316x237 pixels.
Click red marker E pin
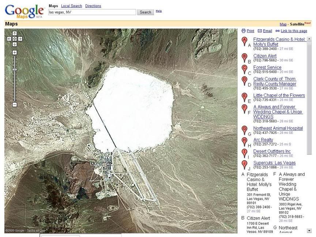[x=244, y=97]
